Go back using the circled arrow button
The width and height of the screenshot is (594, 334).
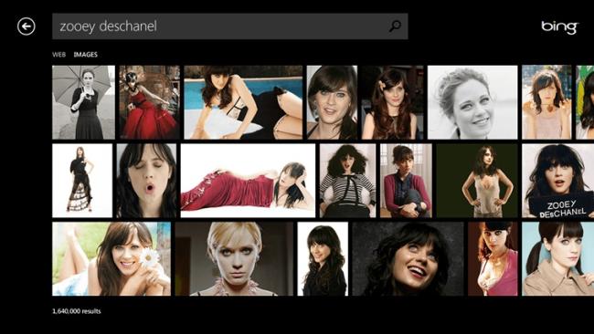click(27, 26)
